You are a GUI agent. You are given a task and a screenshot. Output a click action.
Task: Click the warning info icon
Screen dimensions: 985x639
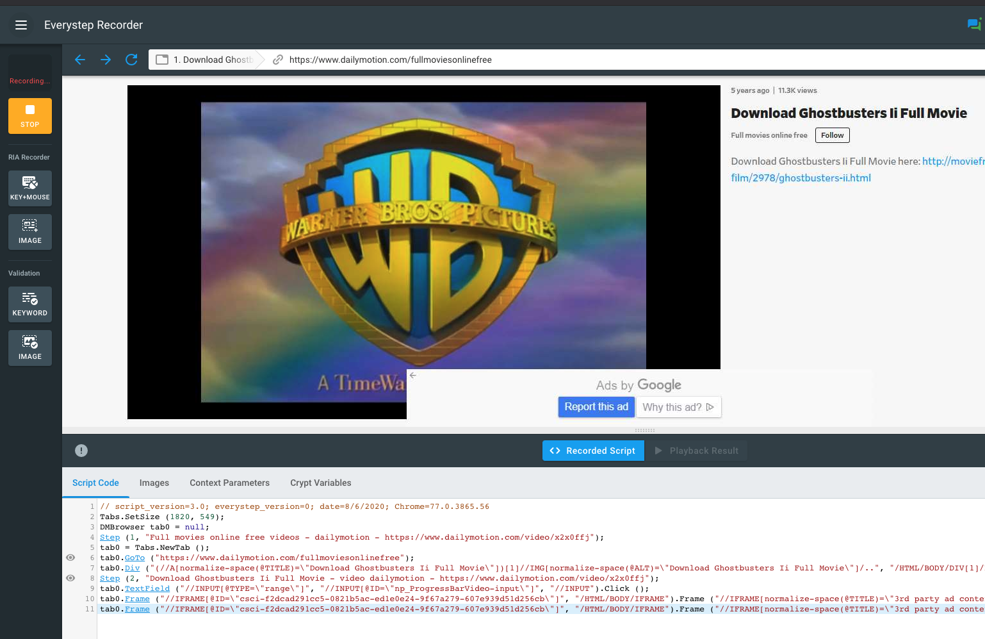pos(81,451)
